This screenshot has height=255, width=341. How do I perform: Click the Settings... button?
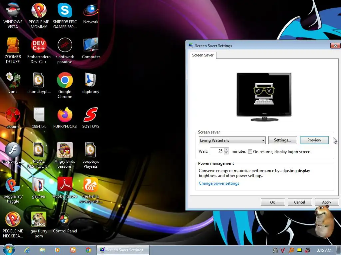pyautogui.click(x=282, y=140)
